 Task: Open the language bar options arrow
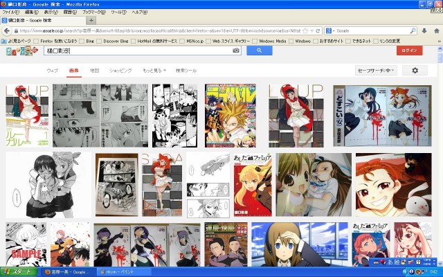[x=434, y=265]
